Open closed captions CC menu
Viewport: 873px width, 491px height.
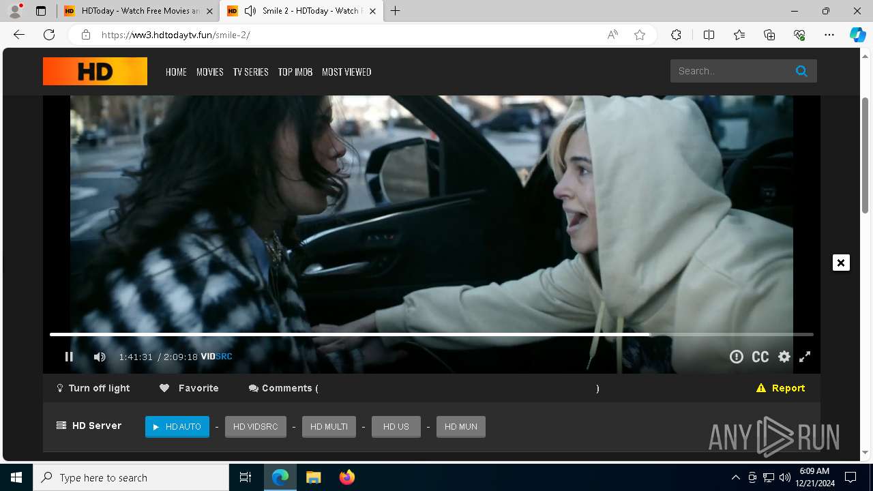760,357
